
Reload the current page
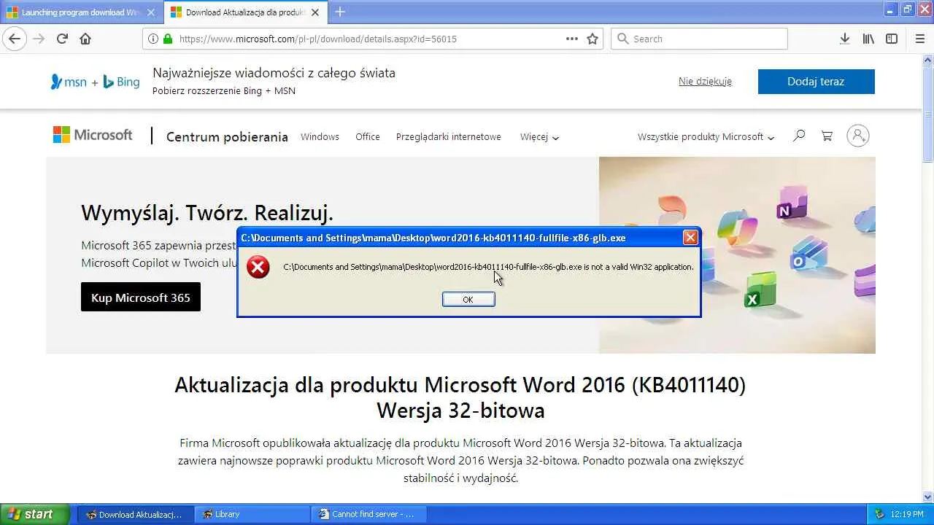click(62, 39)
